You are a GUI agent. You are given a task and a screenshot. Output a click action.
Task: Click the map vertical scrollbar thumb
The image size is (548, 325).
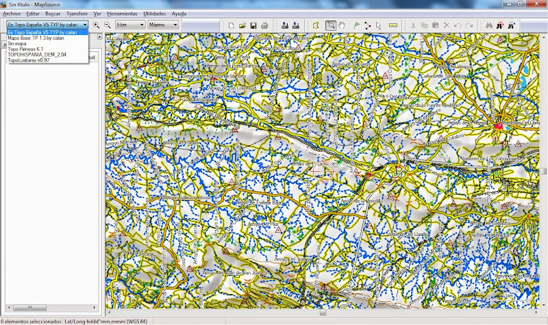544,170
